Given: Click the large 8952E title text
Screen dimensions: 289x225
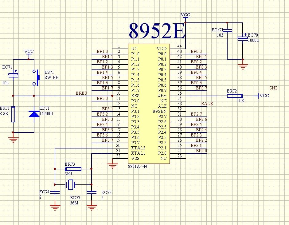Looking at the screenshot, I should tap(157, 31).
